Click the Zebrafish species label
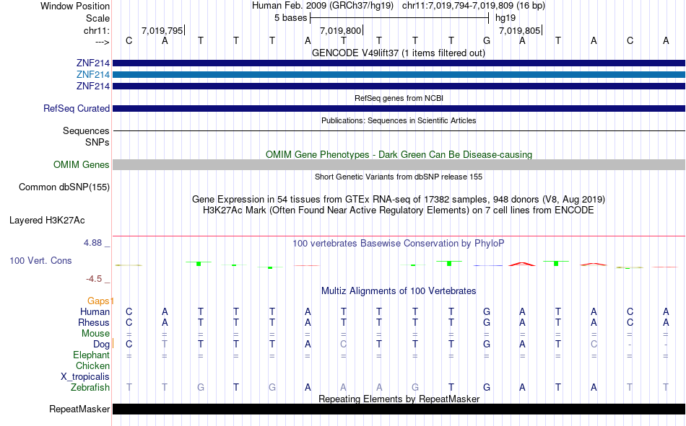The width and height of the screenshot is (686, 426). tap(90, 387)
